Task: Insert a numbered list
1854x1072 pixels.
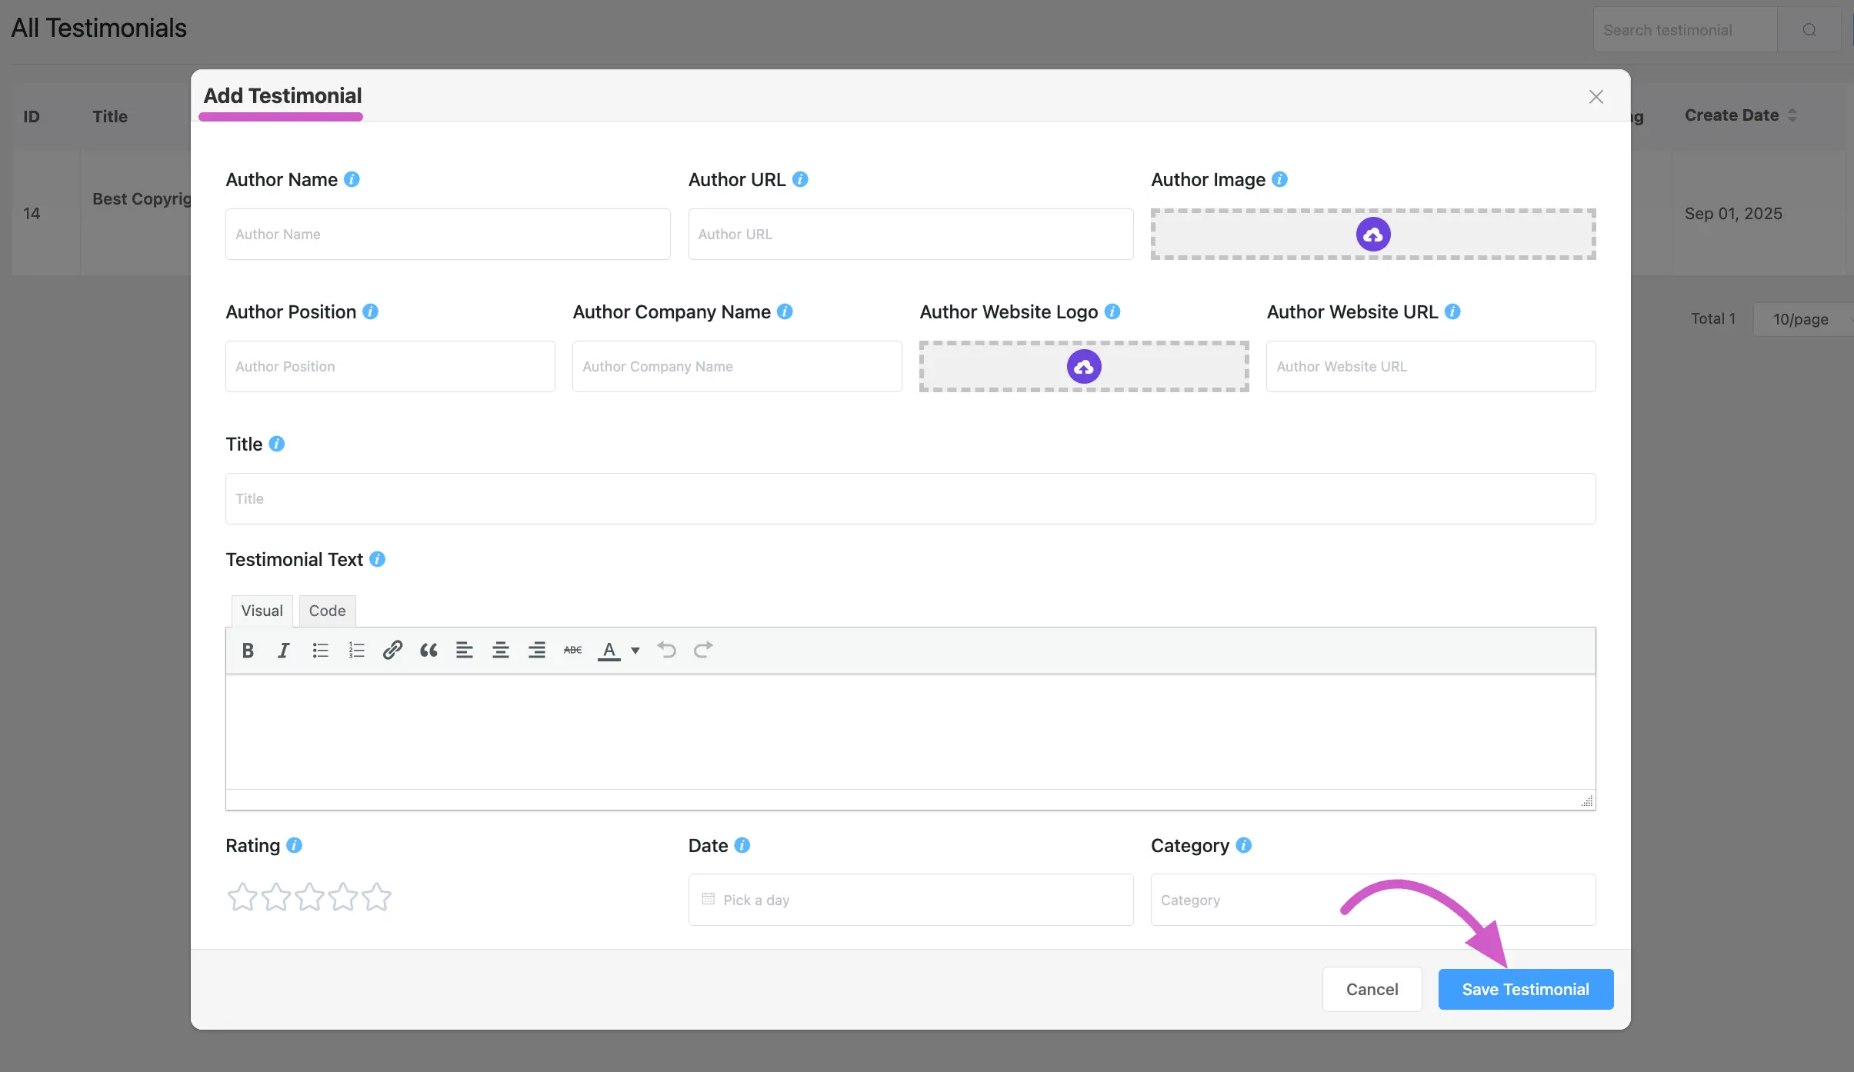Action: [x=356, y=651]
